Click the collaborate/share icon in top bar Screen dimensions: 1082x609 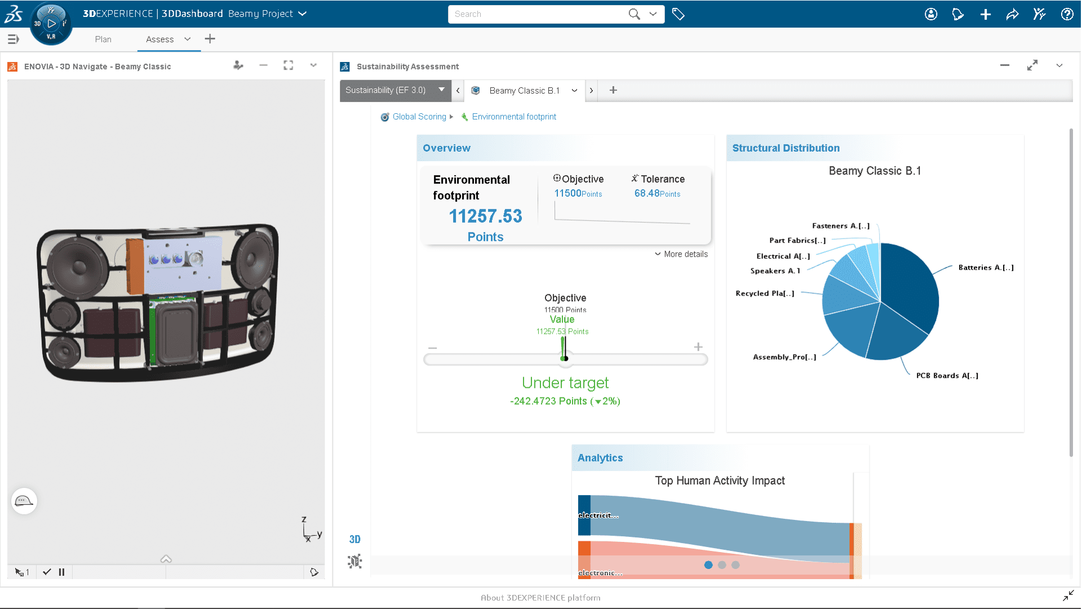click(1012, 14)
